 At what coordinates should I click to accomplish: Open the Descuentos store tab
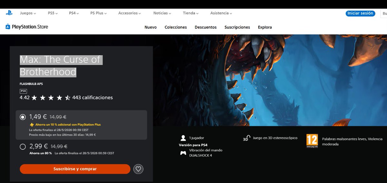[x=206, y=27]
